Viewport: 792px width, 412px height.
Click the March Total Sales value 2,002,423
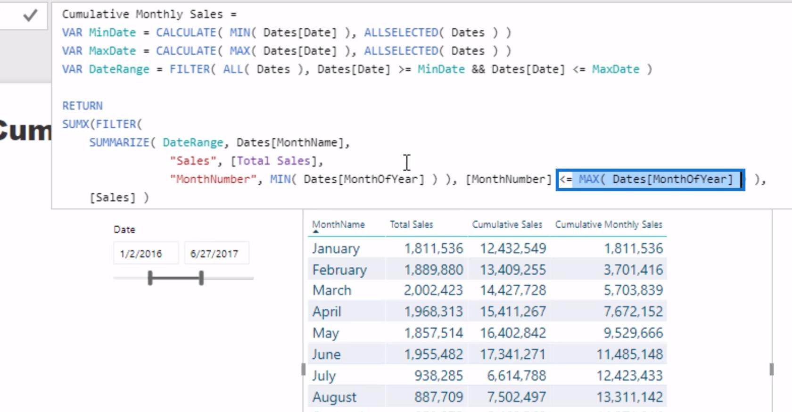click(x=434, y=290)
